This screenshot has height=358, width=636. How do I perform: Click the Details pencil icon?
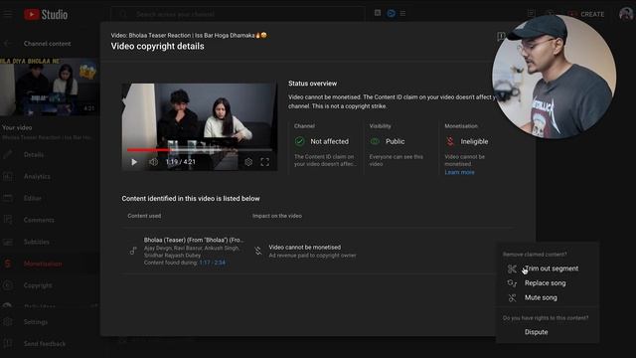click(x=7, y=155)
